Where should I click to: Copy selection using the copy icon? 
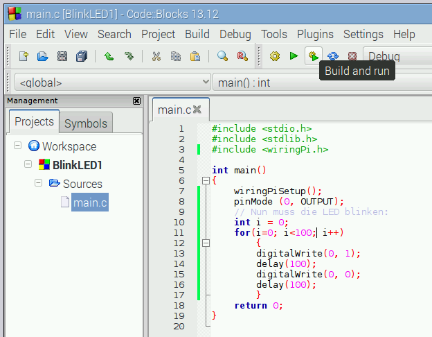(x=176, y=56)
